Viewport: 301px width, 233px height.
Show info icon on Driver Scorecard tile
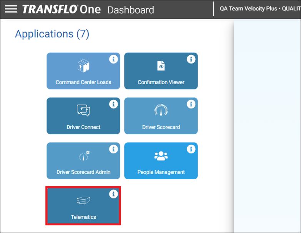(191, 104)
